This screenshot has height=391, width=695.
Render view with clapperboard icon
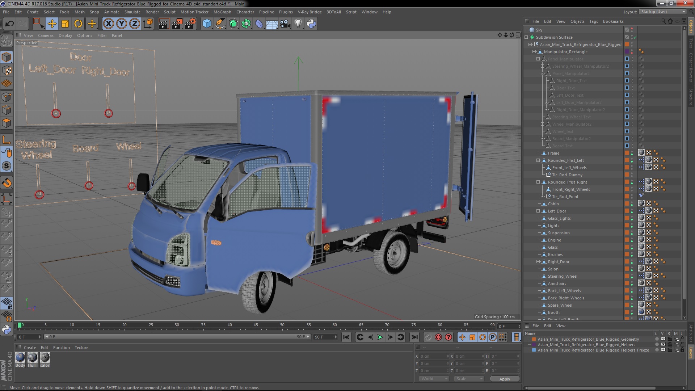pyautogui.click(x=164, y=24)
